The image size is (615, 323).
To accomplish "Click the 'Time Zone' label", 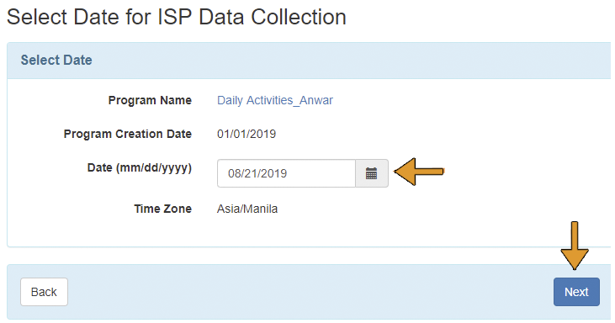I will click(x=162, y=209).
